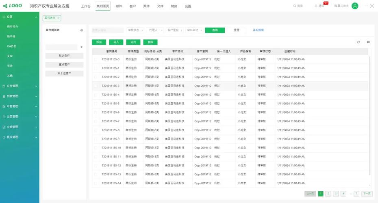Open 财务 in top navigation
Screen dimensions: 378x203
click(174, 6)
